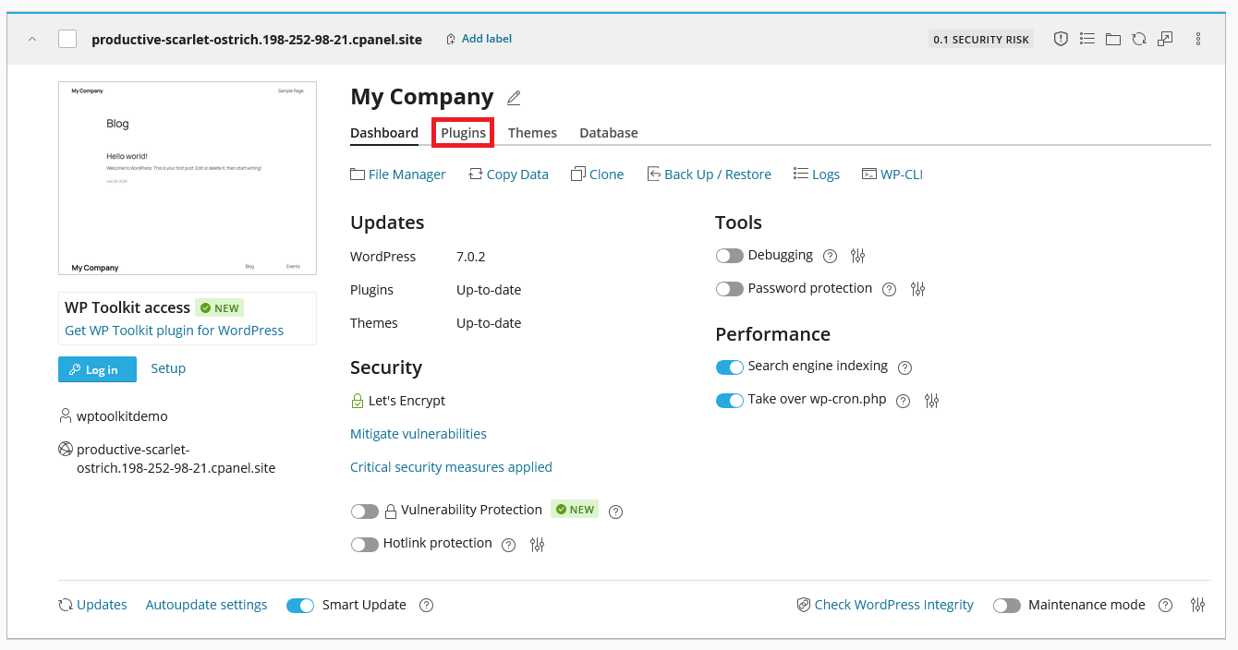This screenshot has width=1238, height=650.
Task: Open site in new window icon
Action: coord(1165,39)
